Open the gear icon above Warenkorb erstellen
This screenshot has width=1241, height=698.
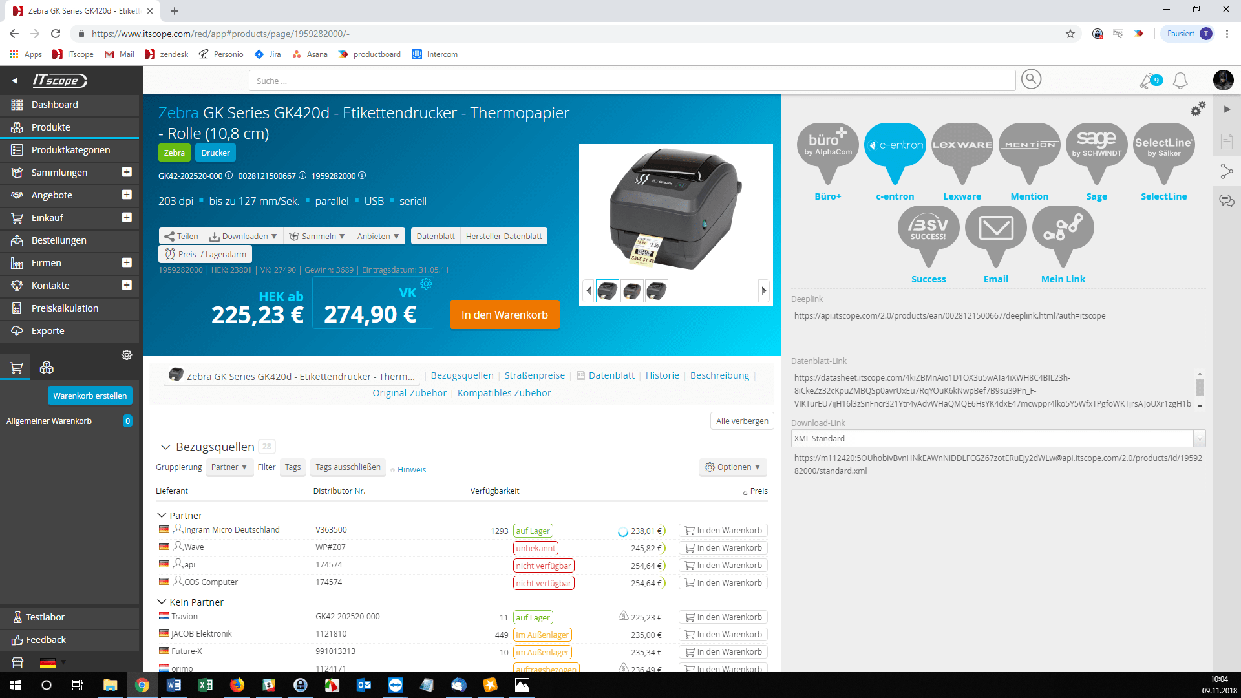127,354
